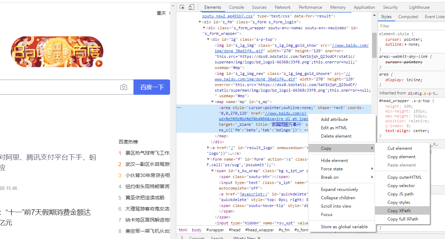The width and height of the screenshot is (445, 239).
Task: Switch to the Sources tab
Action: (x=259, y=7)
